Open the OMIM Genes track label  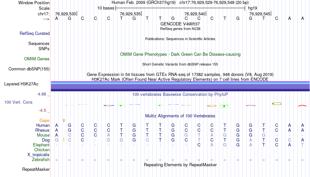(37, 59)
